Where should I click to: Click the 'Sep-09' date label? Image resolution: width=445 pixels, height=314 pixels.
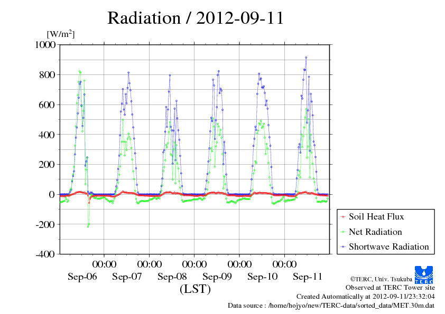tap(217, 277)
